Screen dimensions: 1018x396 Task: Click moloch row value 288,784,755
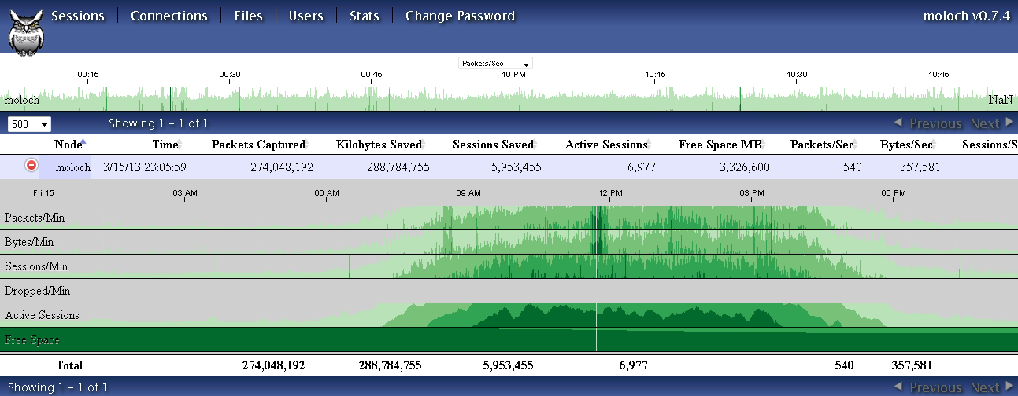pos(398,167)
